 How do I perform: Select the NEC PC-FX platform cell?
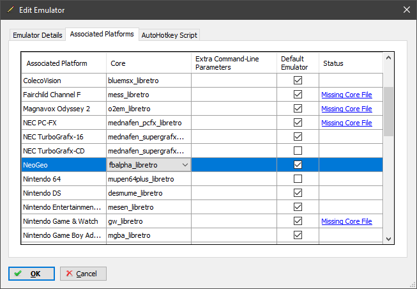tap(64, 123)
